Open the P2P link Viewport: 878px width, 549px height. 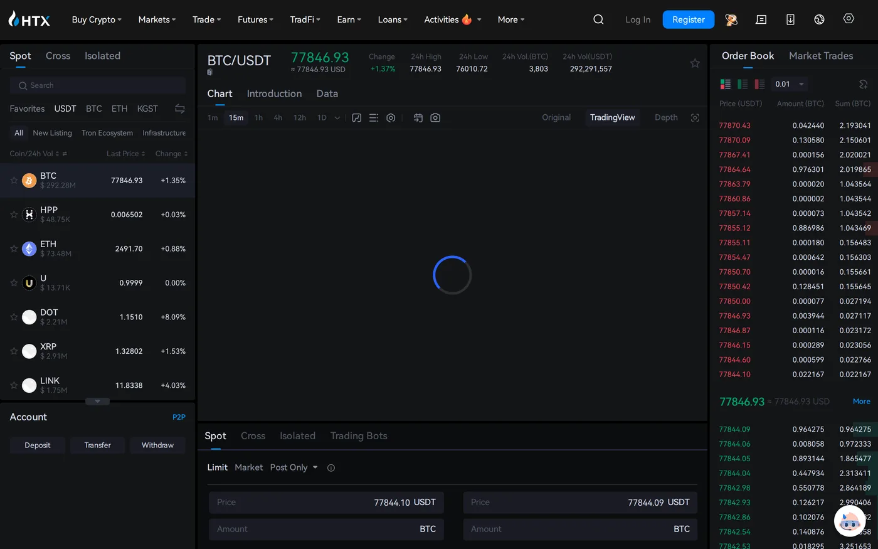point(179,417)
